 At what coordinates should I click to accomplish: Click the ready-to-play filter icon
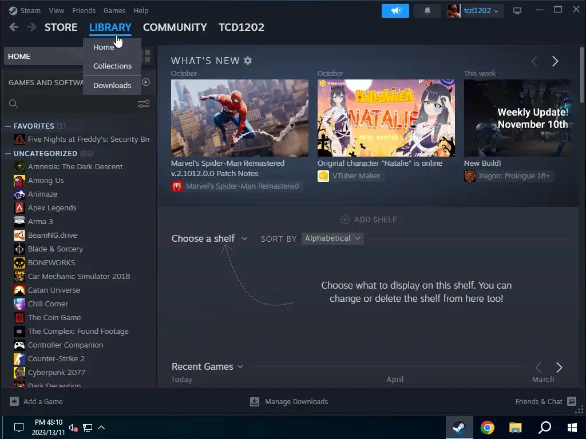coord(146,82)
